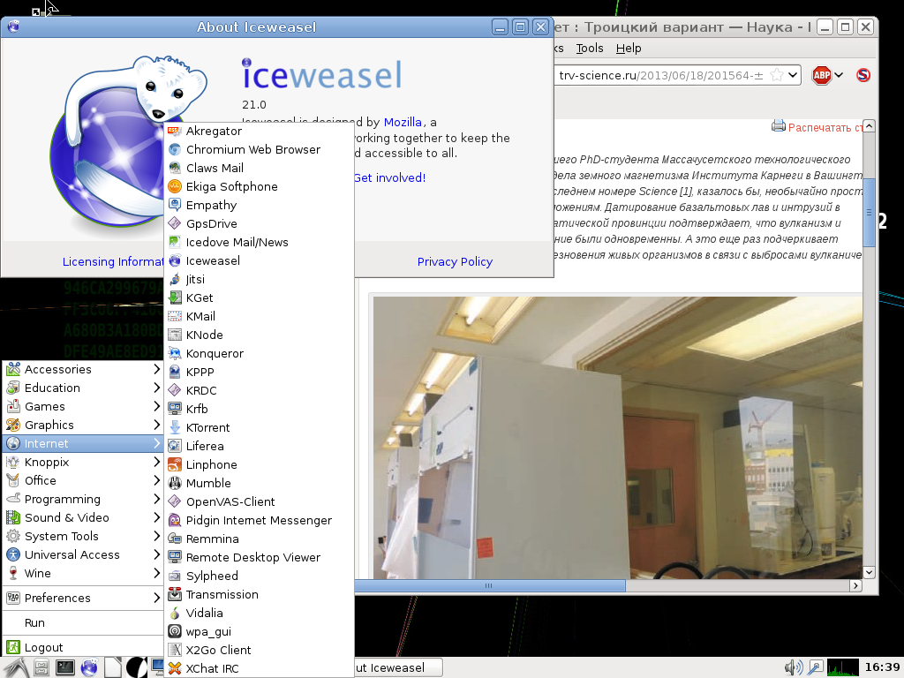Click the Get involved! link

[x=390, y=177]
